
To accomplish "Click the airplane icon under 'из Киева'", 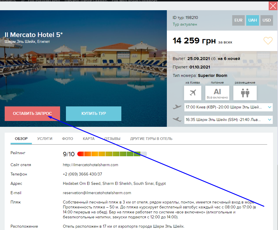I will pos(193,93).
